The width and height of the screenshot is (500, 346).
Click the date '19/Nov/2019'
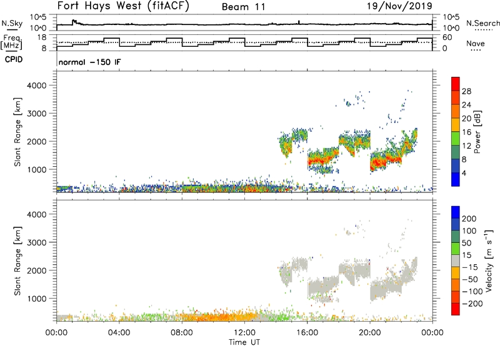pyautogui.click(x=399, y=6)
